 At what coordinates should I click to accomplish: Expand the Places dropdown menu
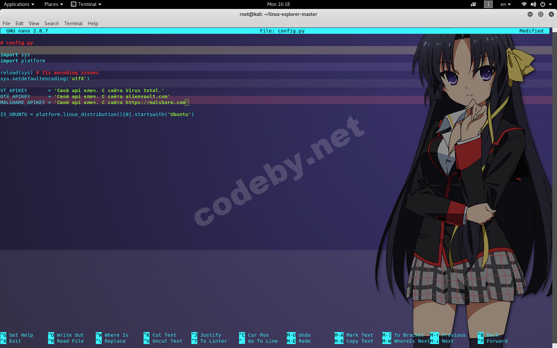[x=53, y=4]
